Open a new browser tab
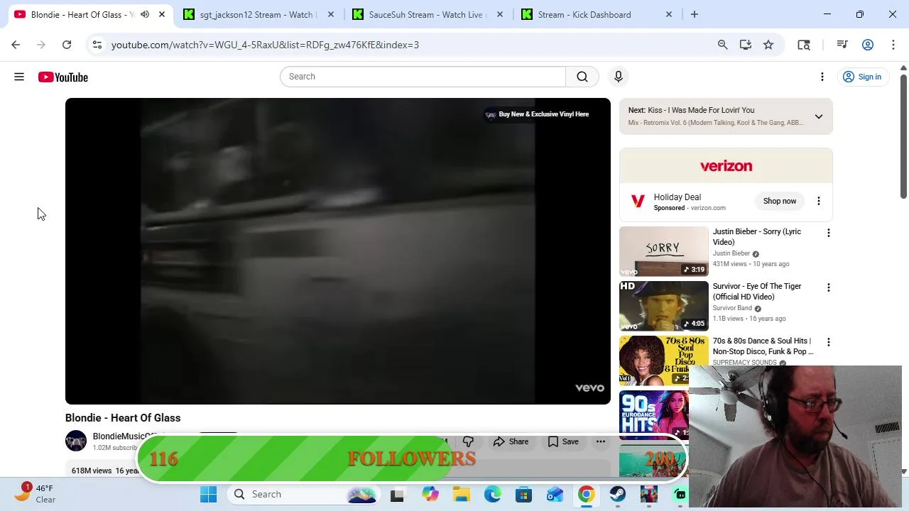The image size is (909, 511). click(x=695, y=14)
